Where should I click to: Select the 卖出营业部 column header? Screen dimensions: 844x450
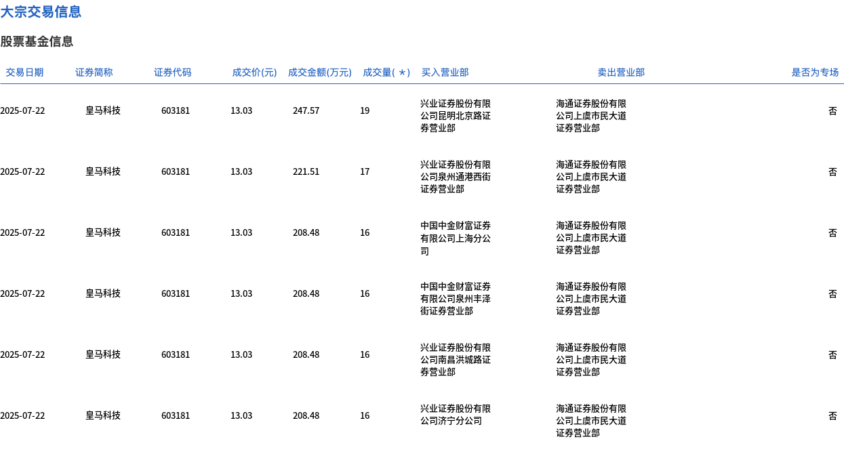pyautogui.click(x=621, y=73)
